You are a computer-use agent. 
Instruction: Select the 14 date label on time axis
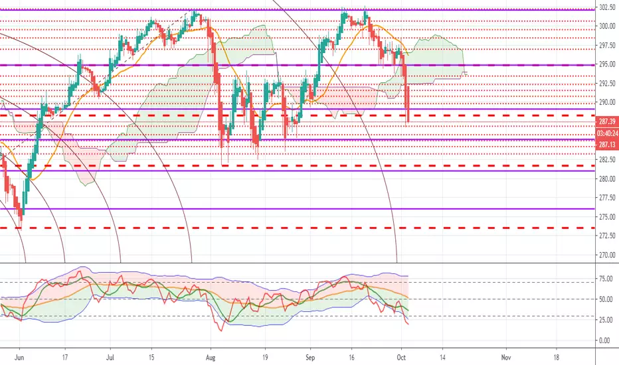442,358
